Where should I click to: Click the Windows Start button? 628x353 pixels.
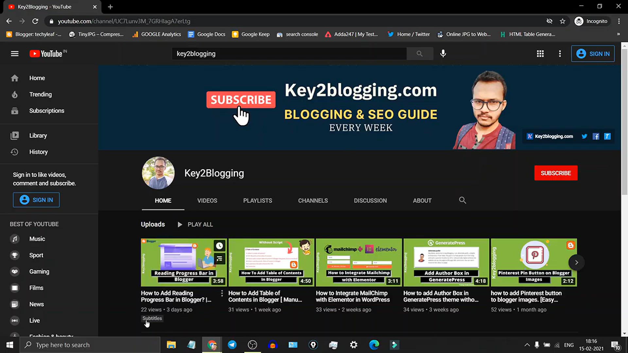click(x=10, y=345)
